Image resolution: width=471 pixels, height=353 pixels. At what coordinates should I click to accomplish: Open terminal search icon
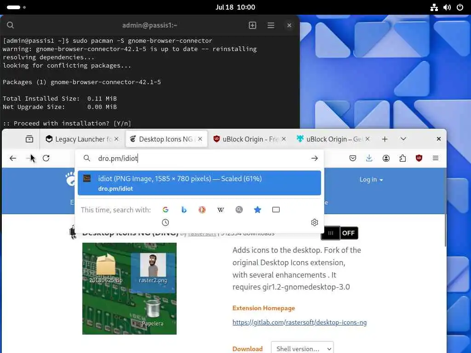[10, 25]
